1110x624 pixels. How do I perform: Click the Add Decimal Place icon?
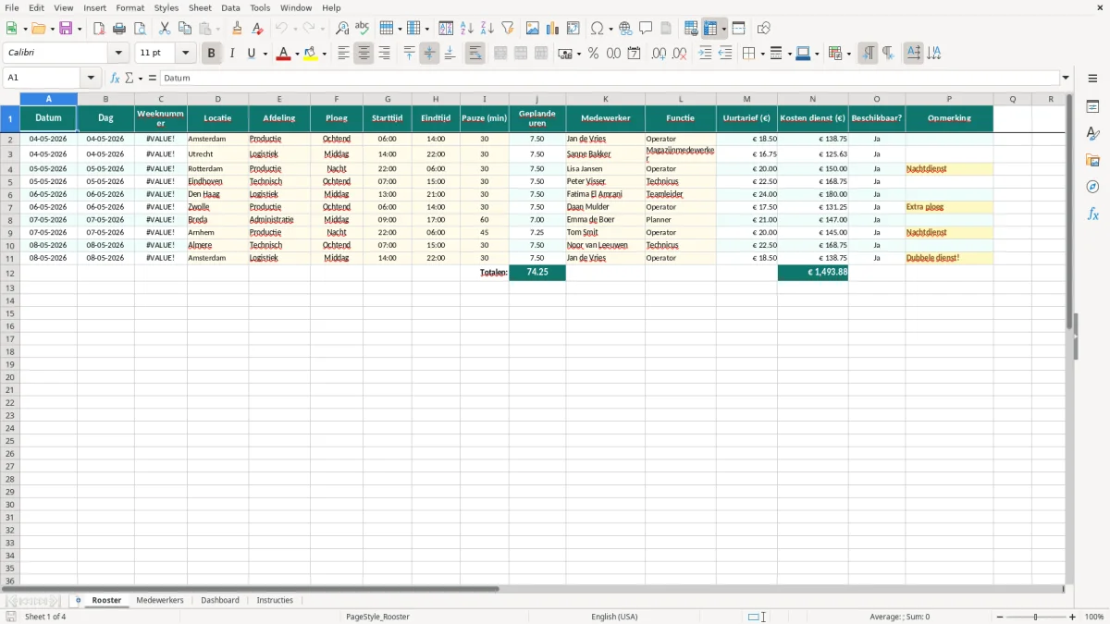point(659,54)
